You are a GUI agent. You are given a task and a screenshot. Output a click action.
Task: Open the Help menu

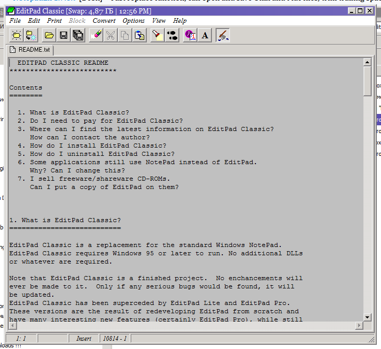(180, 21)
